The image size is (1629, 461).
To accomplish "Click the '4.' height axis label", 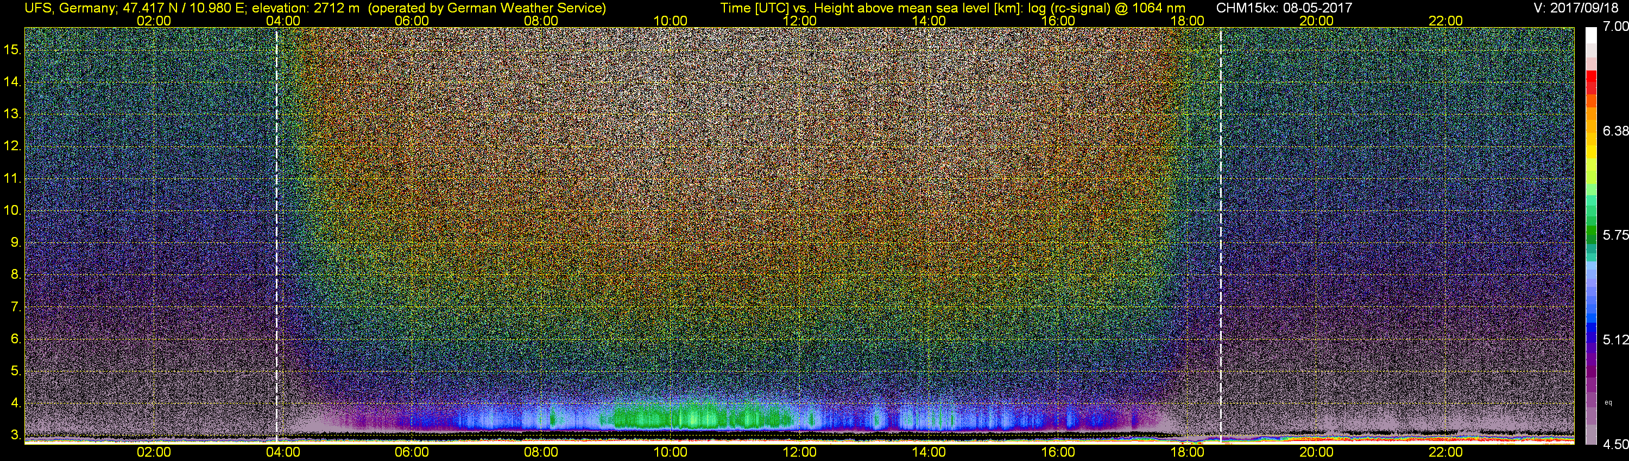I will [16, 403].
